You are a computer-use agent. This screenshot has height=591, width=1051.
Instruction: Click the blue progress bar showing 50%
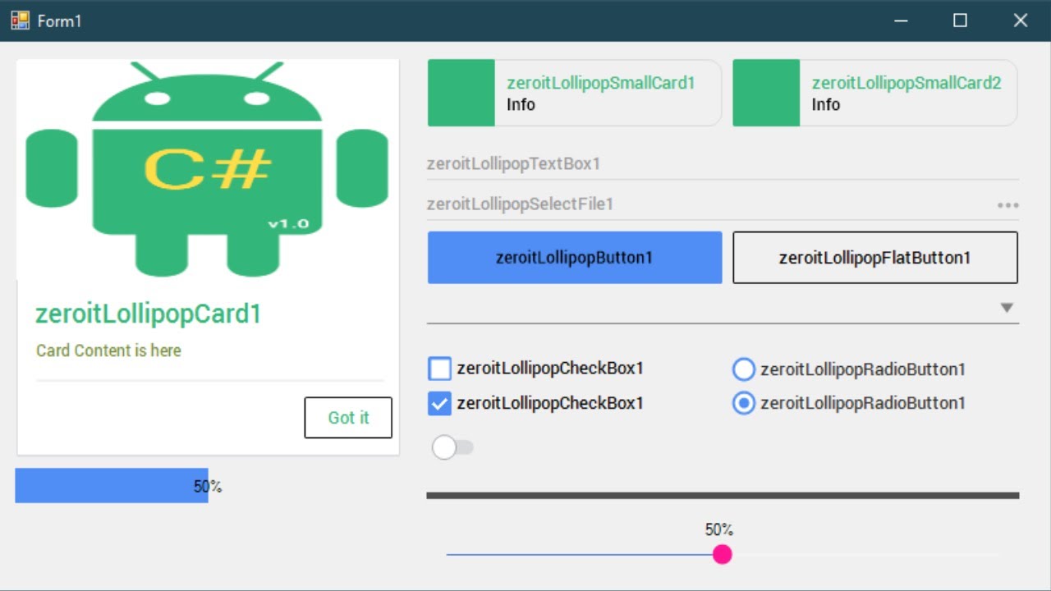112,486
